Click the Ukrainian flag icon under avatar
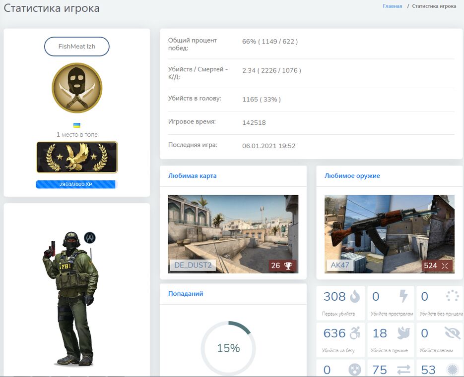This screenshot has height=377, width=464. click(x=76, y=125)
